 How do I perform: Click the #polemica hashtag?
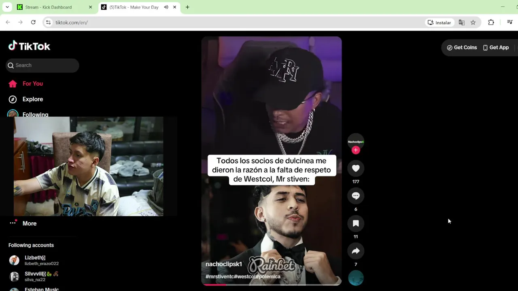pos(268,276)
